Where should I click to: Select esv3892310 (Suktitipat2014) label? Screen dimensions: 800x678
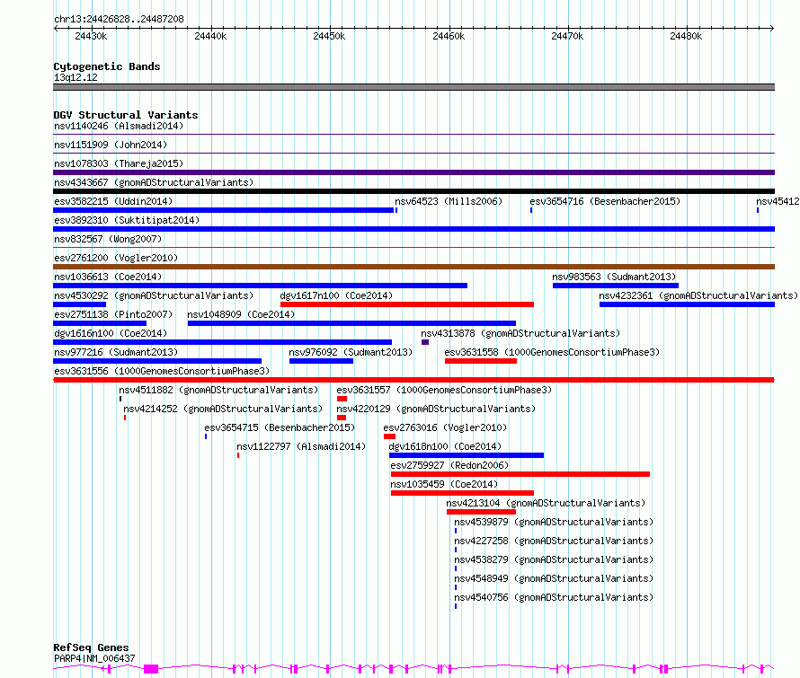[x=127, y=220]
